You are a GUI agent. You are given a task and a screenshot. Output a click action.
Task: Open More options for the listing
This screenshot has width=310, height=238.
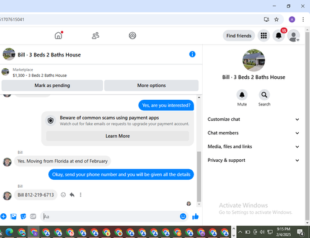tap(151, 86)
